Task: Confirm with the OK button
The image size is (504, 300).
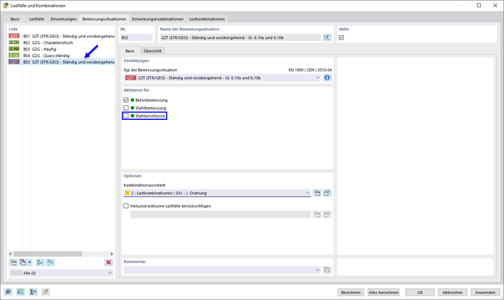Action: coord(420,292)
